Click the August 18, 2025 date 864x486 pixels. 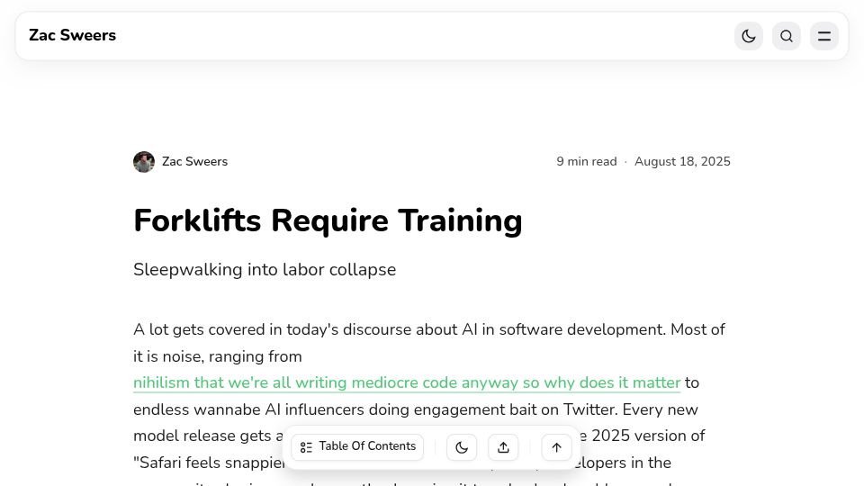coord(682,161)
